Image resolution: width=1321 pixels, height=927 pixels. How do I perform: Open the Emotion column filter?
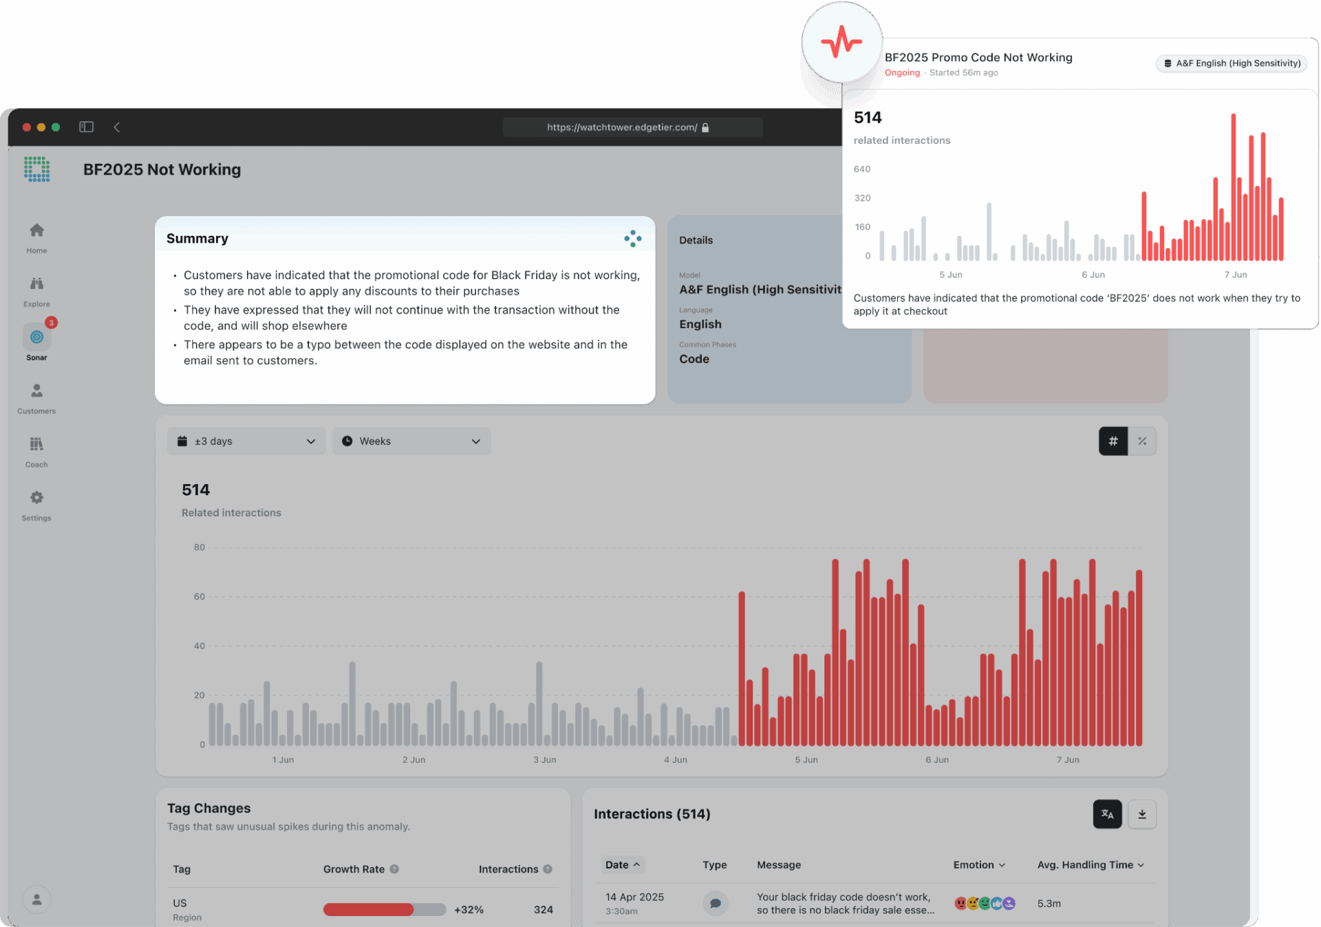click(x=979, y=865)
